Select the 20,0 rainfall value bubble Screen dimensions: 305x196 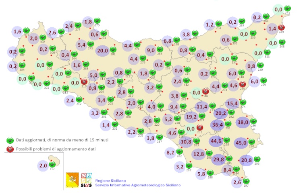point(102,50)
